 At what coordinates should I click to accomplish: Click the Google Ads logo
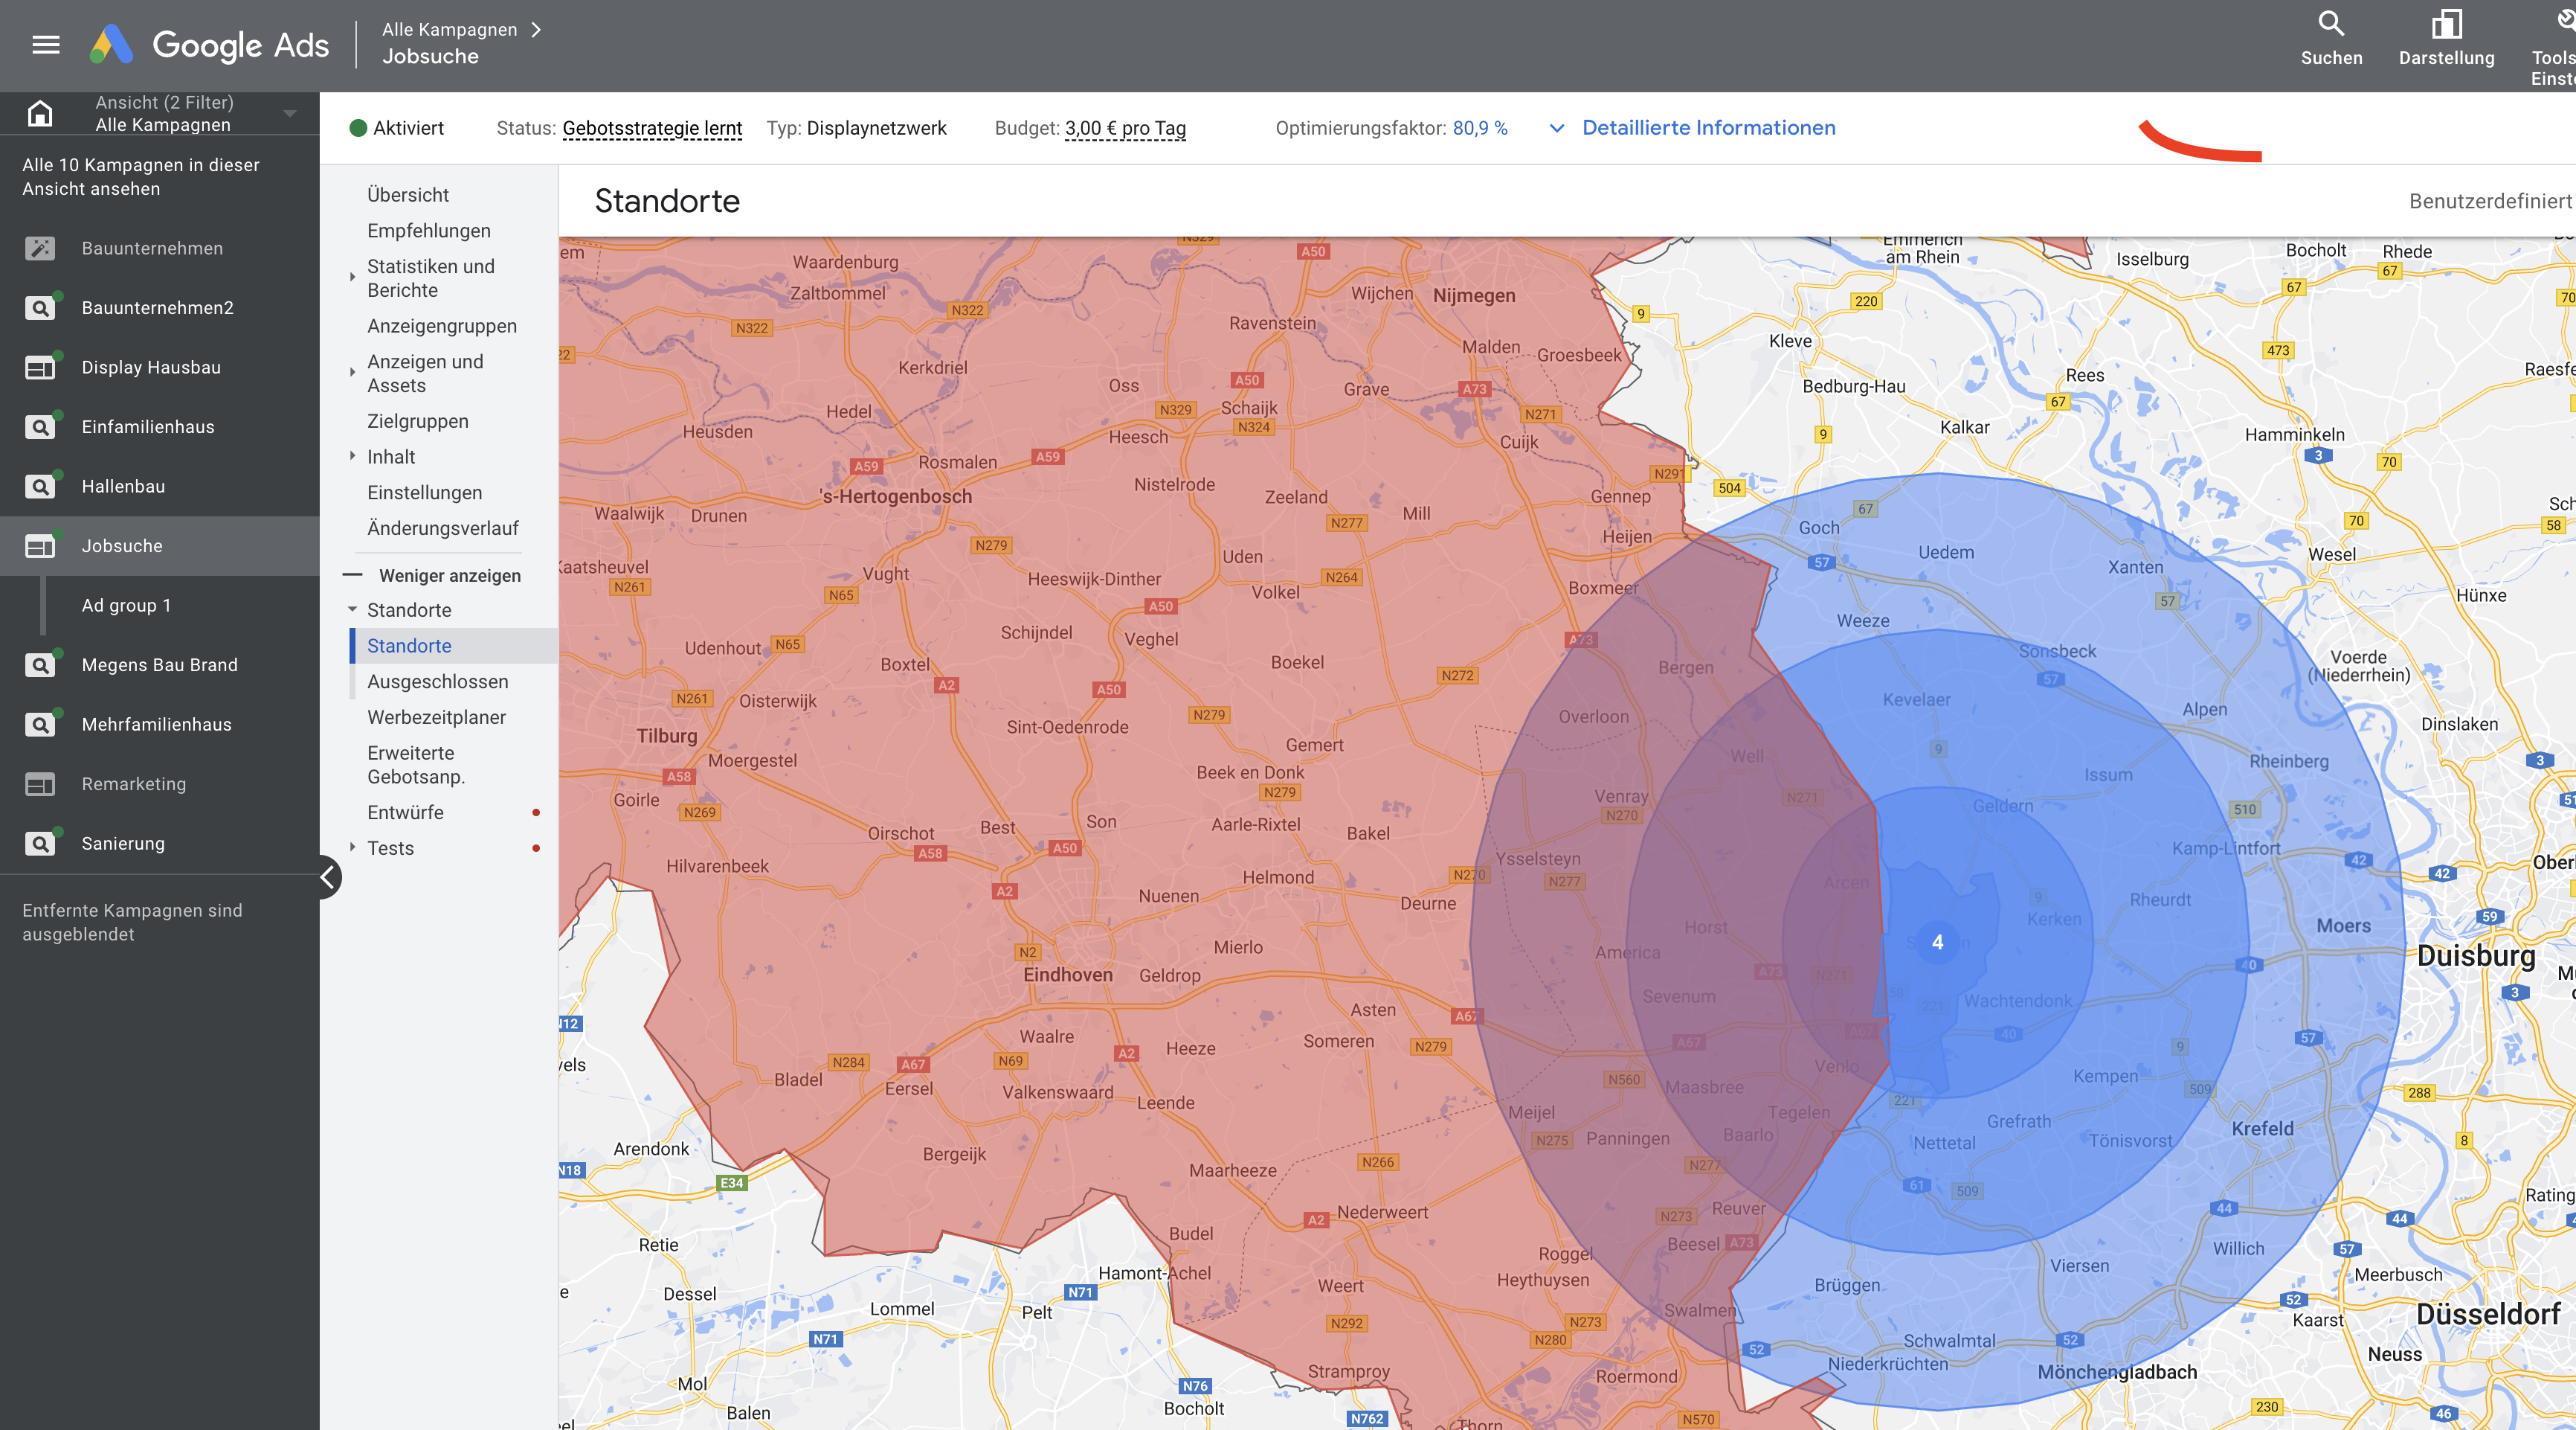pos(209,45)
